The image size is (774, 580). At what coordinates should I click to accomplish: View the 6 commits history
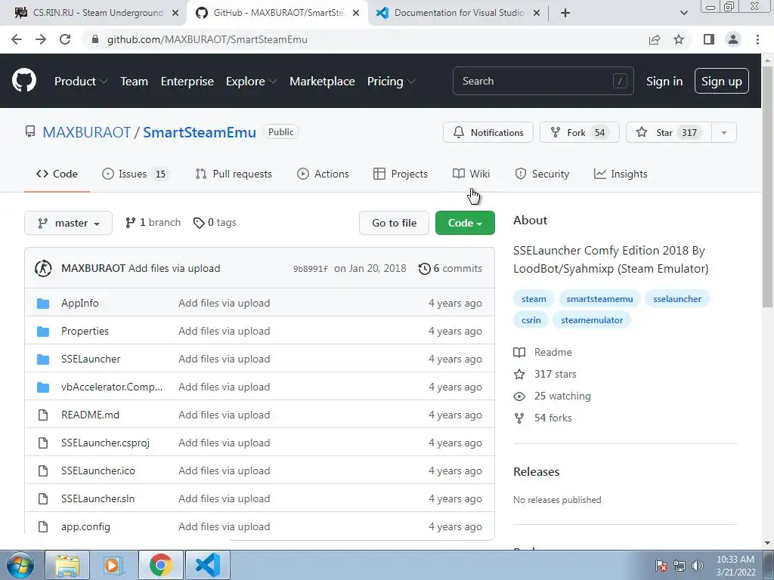[450, 268]
